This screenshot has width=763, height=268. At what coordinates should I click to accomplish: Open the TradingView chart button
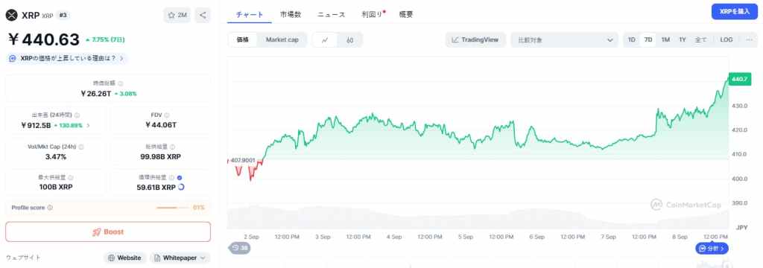click(475, 40)
